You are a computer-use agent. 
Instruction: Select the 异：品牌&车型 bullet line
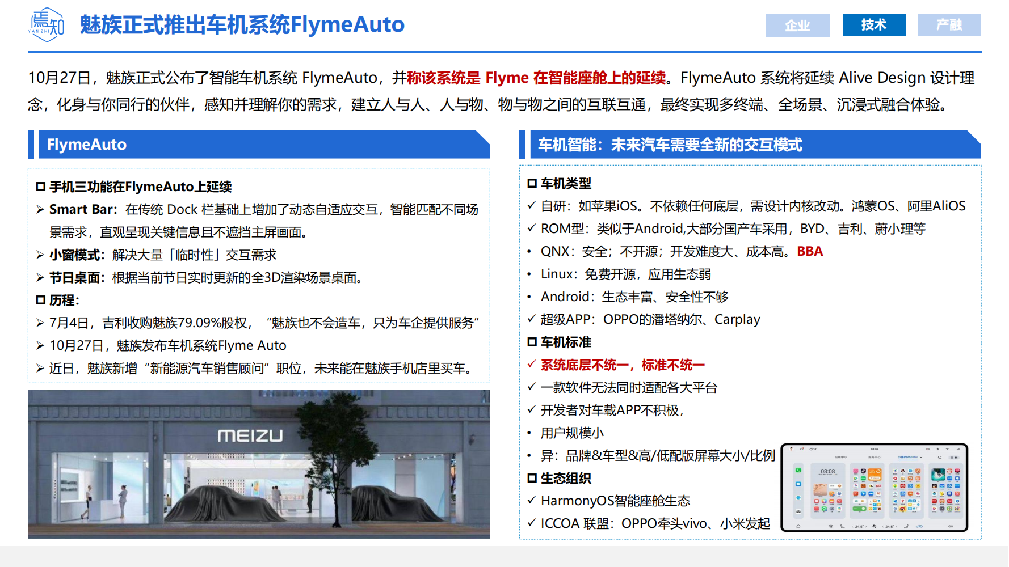tap(651, 456)
